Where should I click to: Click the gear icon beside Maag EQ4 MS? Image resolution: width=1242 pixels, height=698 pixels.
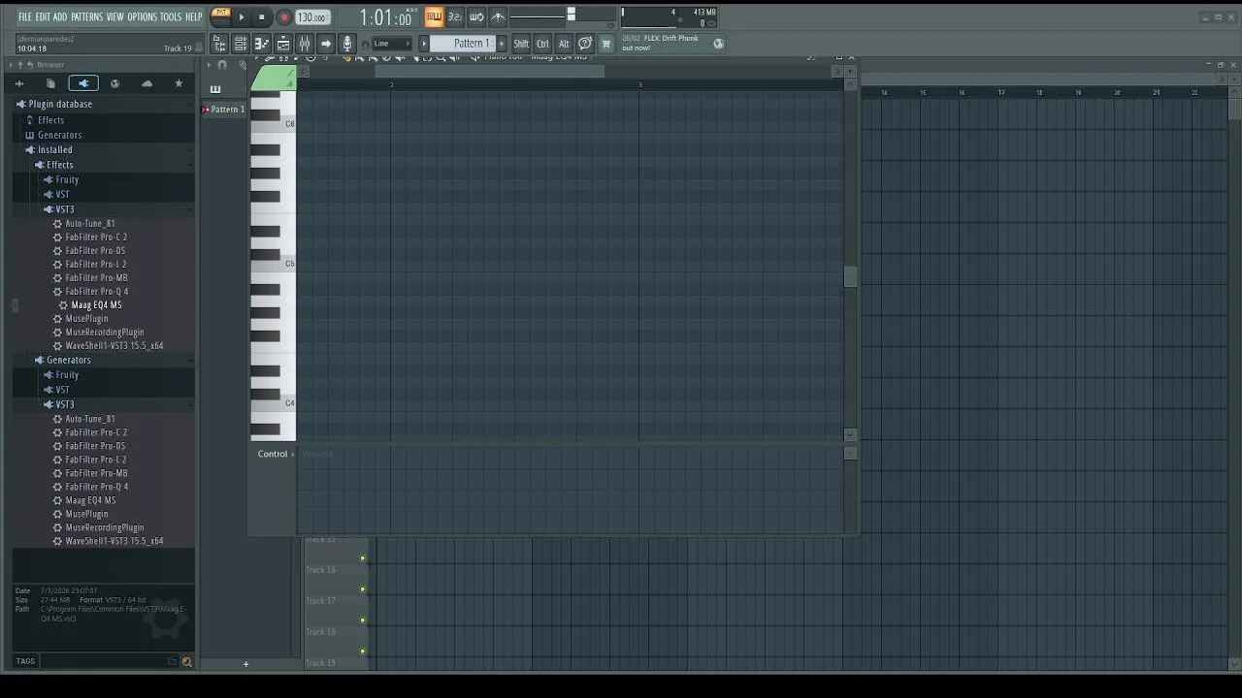click(63, 305)
